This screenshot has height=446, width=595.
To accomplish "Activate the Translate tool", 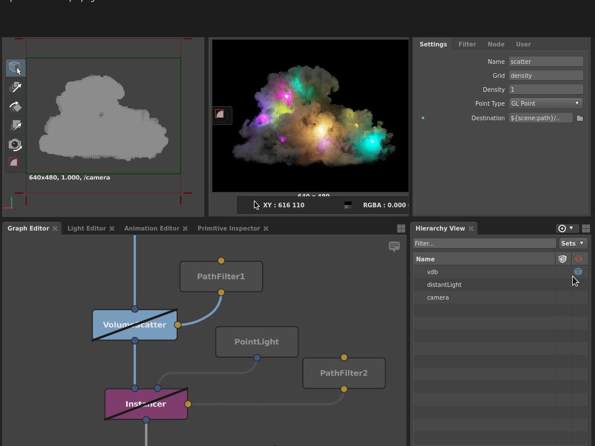I will click(15, 87).
